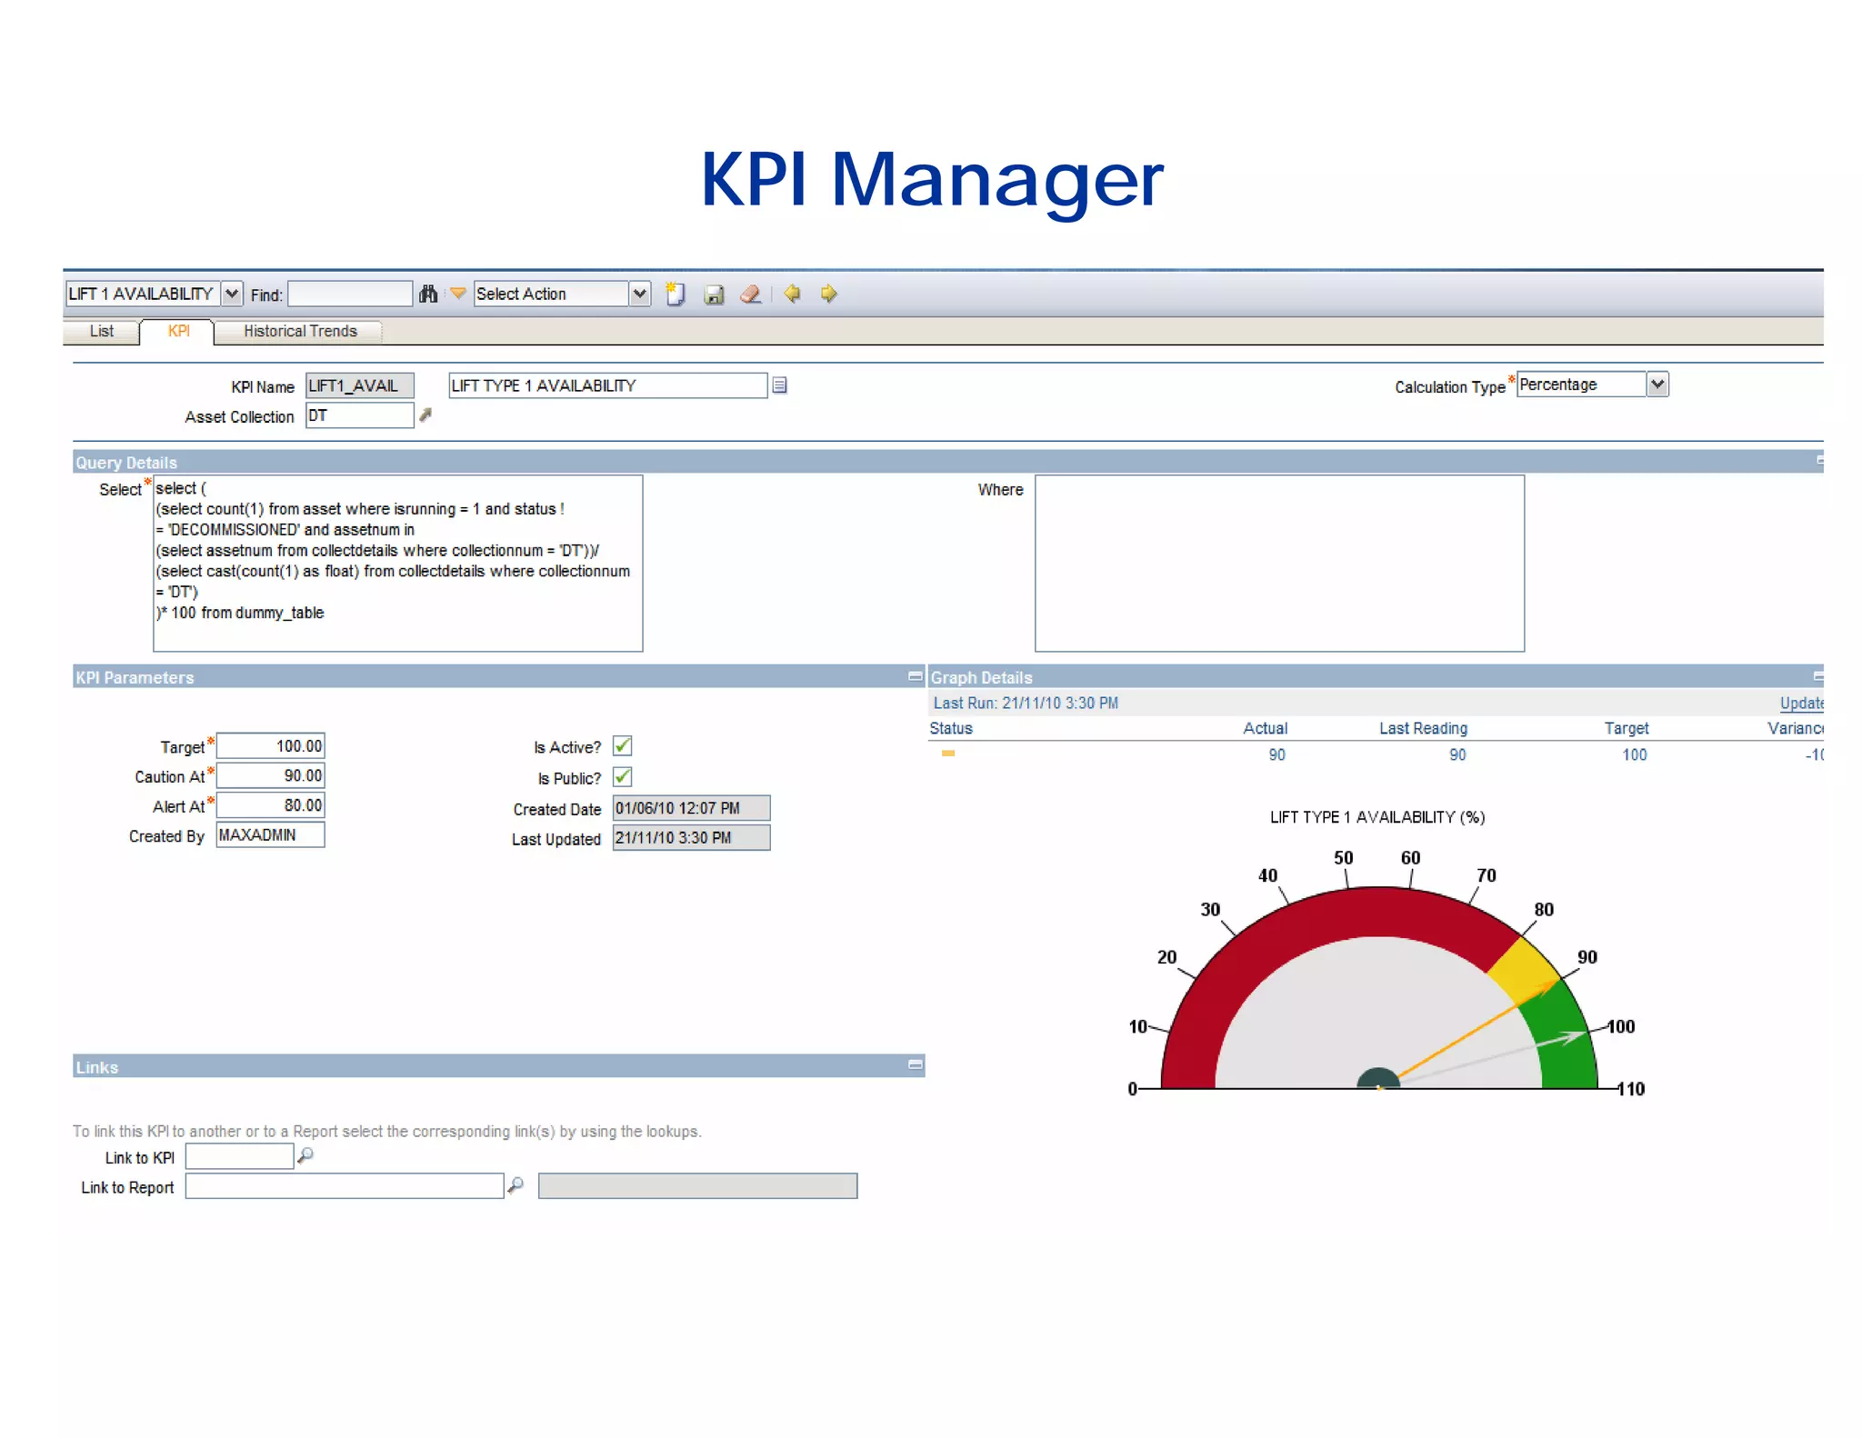Open the Calculation Type dropdown

tap(1657, 384)
